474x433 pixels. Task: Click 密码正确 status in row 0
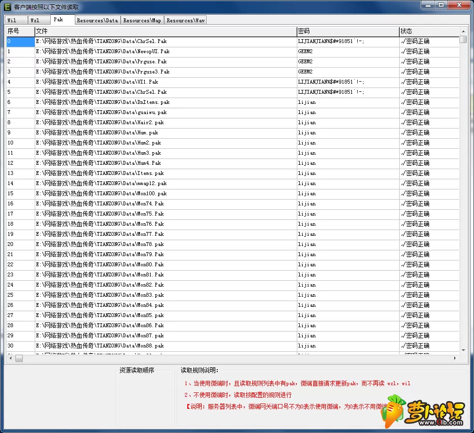(x=415, y=42)
